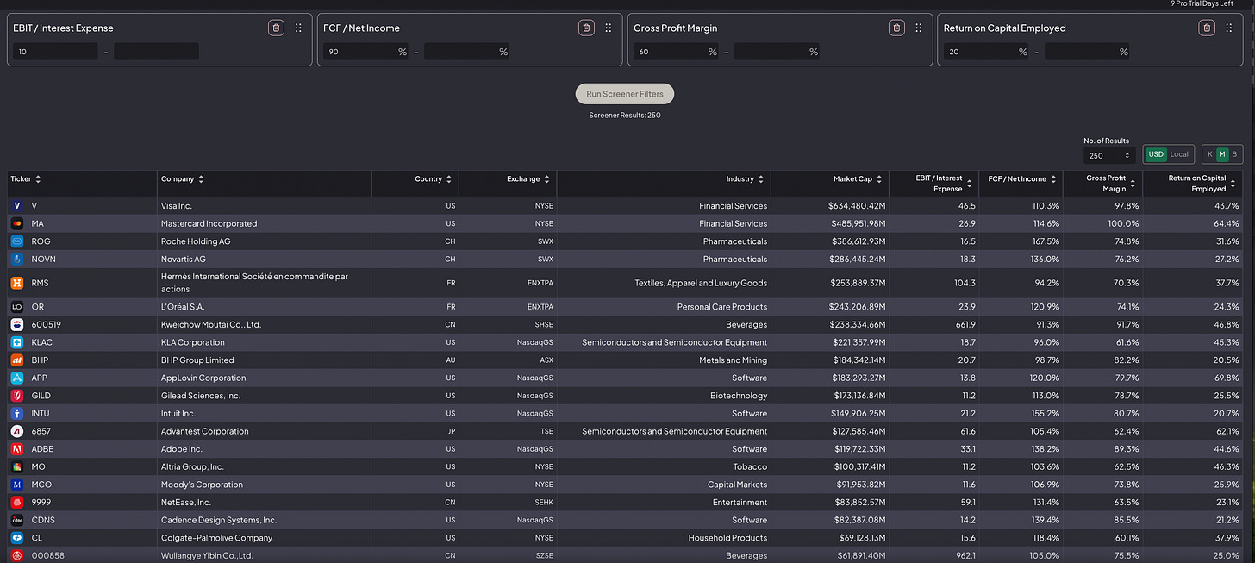
Task: Click drag handle on Gross Profit Margin filter
Action: tap(919, 28)
